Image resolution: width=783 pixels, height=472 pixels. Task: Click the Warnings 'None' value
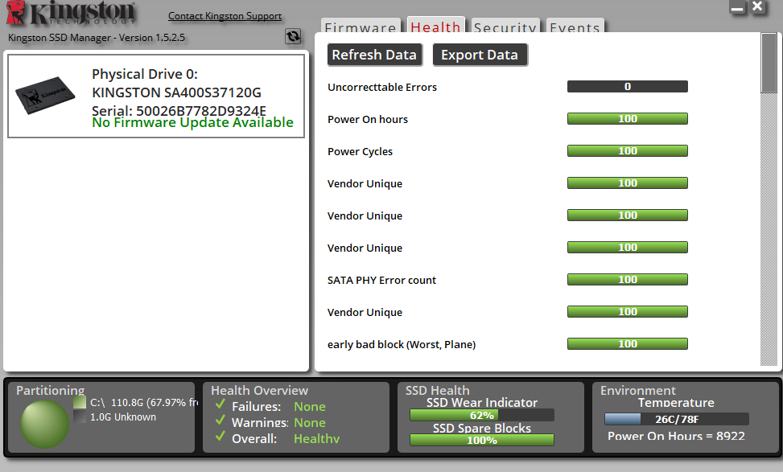(310, 423)
